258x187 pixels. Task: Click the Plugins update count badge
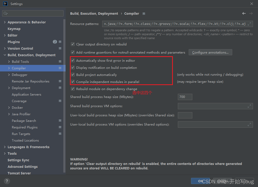click(55, 42)
